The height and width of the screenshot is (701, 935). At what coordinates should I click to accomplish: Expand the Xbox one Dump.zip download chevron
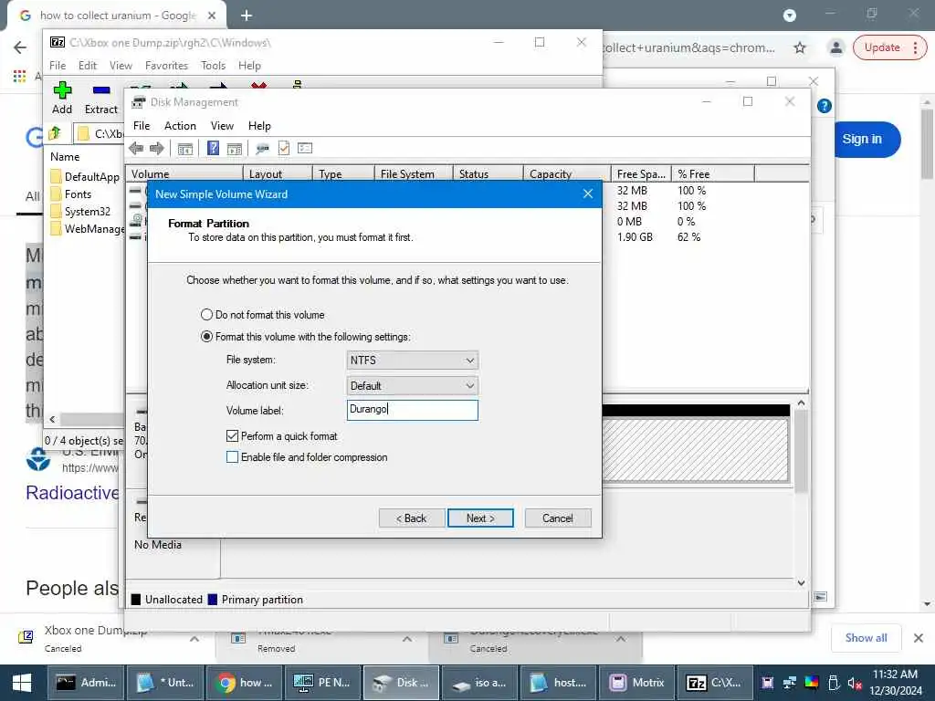(194, 638)
